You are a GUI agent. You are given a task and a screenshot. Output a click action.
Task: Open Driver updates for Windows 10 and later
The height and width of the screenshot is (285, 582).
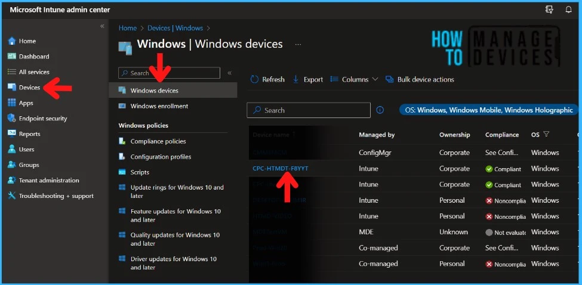(173, 263)
